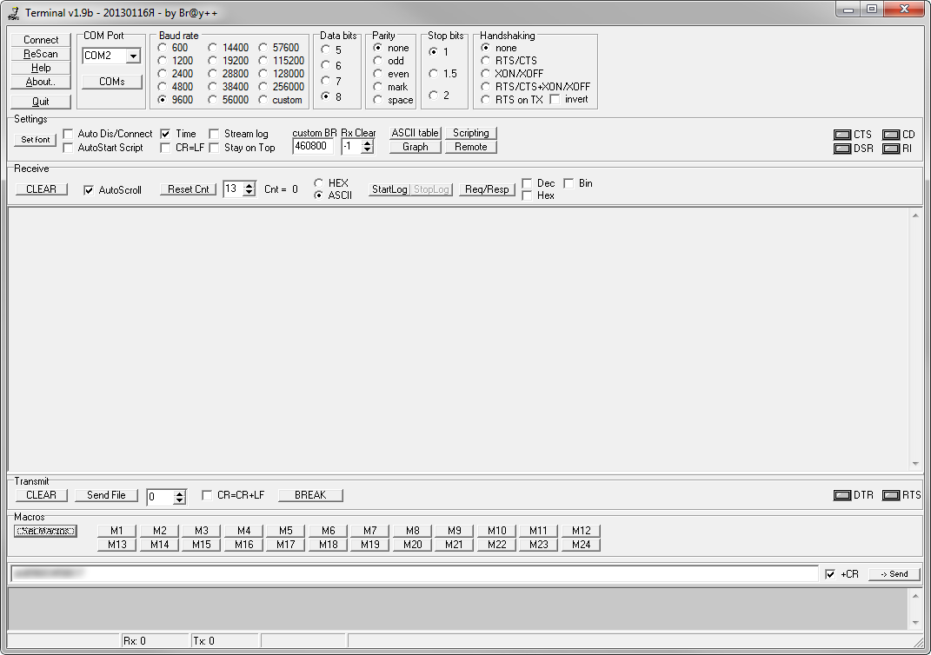
Task: Click the RTS indicator in the Transmit section
Action: (890, 495)
